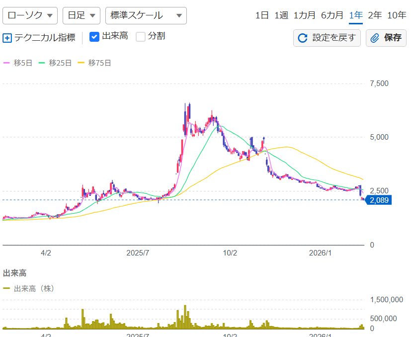
Task: Click the 保存 button
Action: [x=386, y=38]
